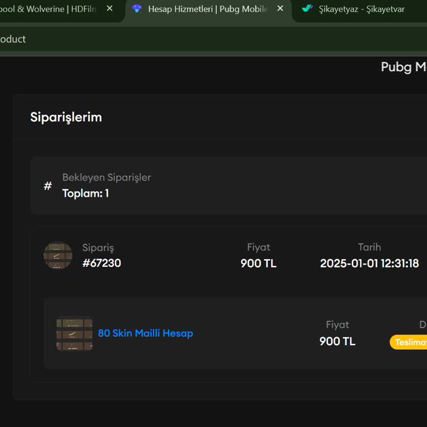This screenshot has height=427, width=427.
Task: Switch to the Şikayetyaz - Şikayetvar tab
Action: [361, 9]
